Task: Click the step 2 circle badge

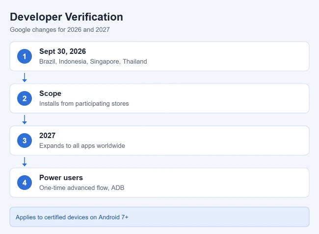Action: coord(25,98)
